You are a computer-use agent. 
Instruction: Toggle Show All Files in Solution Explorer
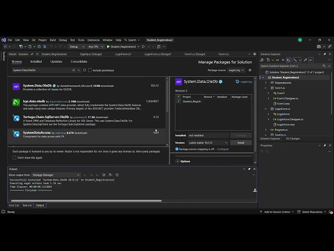(289, 60)
